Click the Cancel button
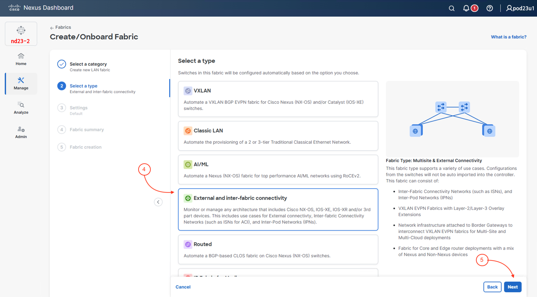 [183, 287]
